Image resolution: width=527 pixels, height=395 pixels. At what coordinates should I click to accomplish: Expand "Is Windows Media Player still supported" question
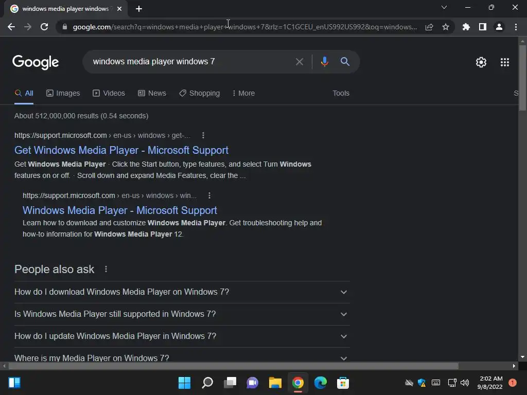182,314
